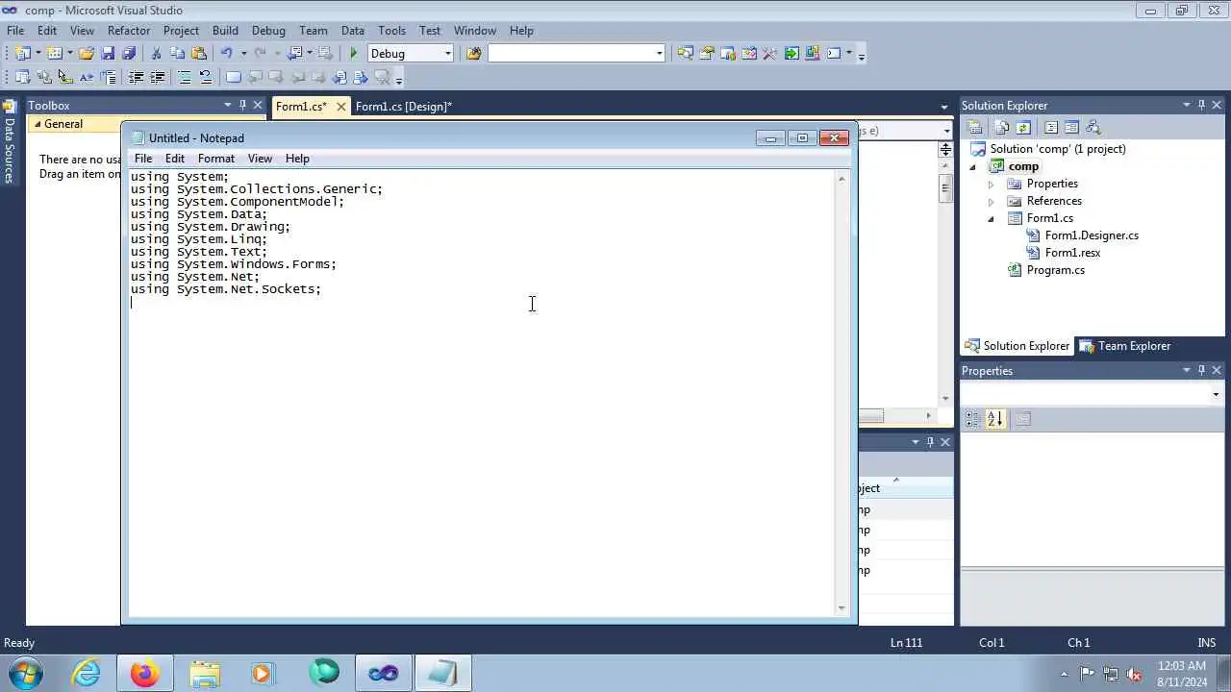This screenshot has height=692, width=1231.
Task: Expand the References folder node
Action: [992, 201]
